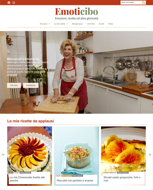Screen dimensions: 153x190
Task: Open 'Riso pilaf con gamberi e ananas' link
Action: pyautogui.click(x=75, y=181)
